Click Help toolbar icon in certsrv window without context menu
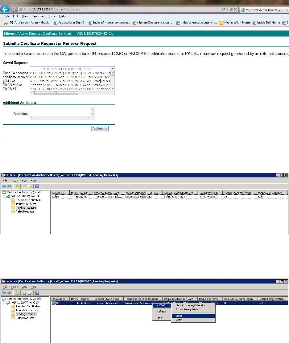Image resolution: width=289 pixels, height=343 pixels. [37, 186]
